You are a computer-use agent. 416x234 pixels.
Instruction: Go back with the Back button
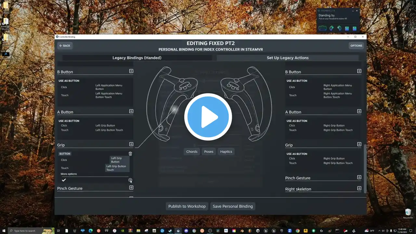pos(65,45)
